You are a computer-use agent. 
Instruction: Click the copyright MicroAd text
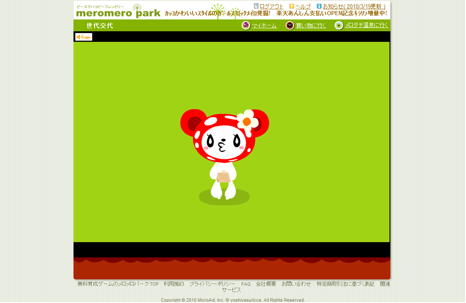coord(233,300)
